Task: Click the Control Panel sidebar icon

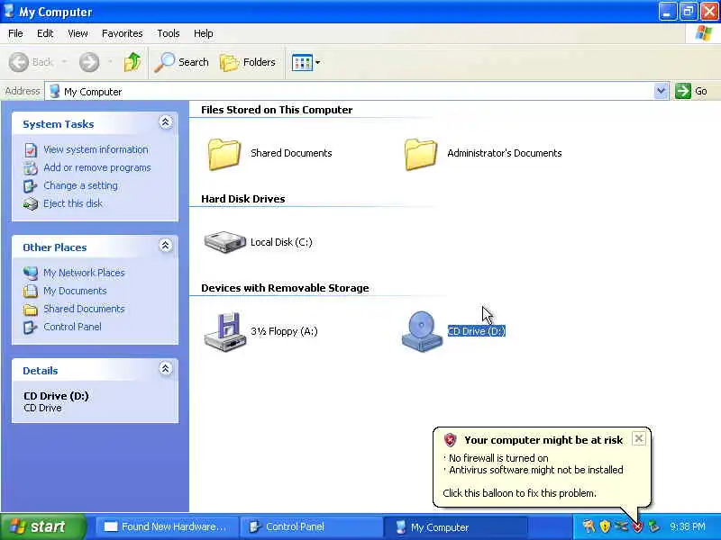Action: (31, 327)
